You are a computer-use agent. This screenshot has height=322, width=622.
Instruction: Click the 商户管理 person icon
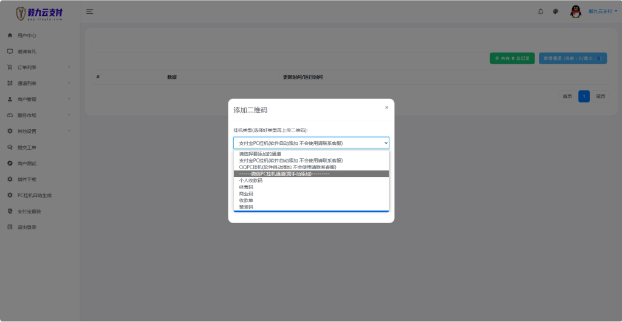pyautogui.click(x=10, y=99)
